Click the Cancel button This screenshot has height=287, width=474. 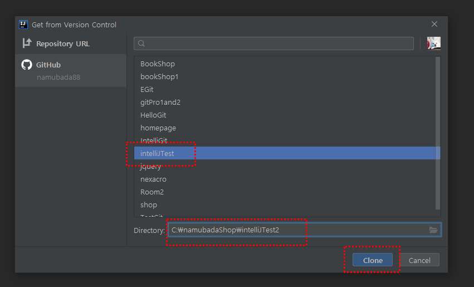pyautogui.click(x=419, y=260)
